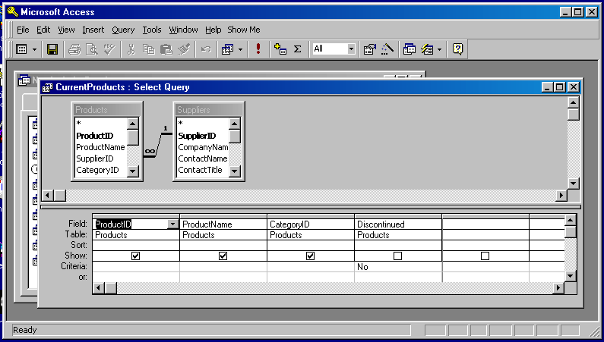The width and height of the screenshot is (604, 342).
Task: Toggle the Totals sigma icon
Action: click(x=297, y=49)
